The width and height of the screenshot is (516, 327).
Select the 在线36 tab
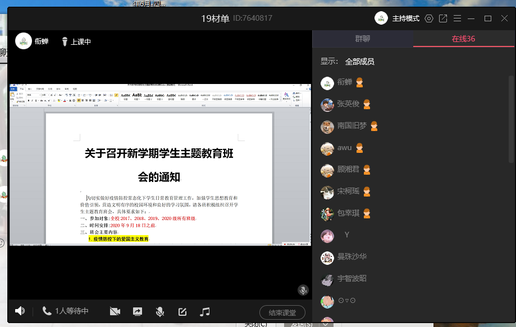tap(463, 39)
